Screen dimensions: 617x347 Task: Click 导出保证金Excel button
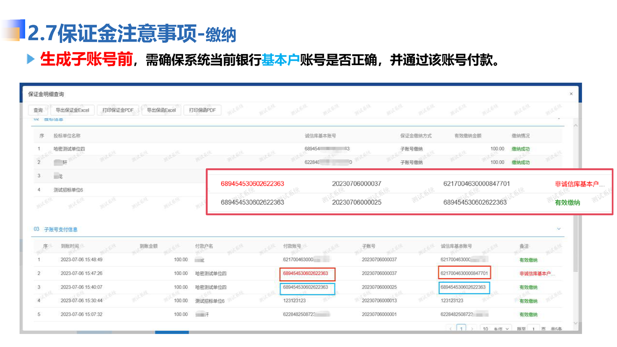pyautogui.click(x=72, y=110)
